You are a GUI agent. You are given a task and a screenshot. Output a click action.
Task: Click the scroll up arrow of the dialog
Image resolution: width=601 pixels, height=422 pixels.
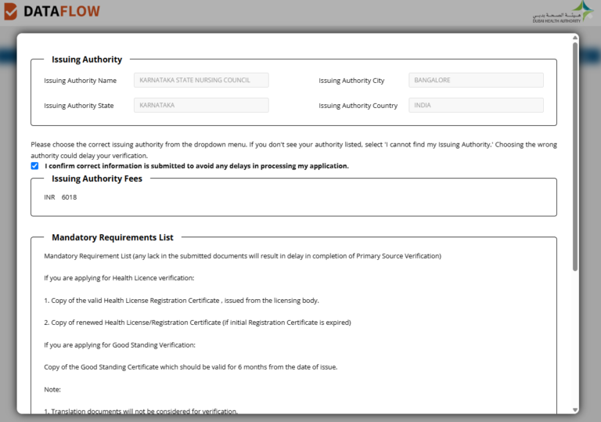click(x=575, y=38)
